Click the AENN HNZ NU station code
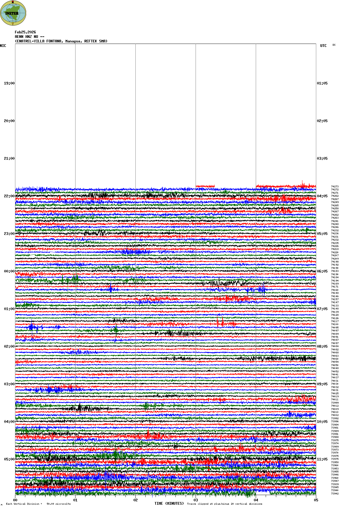 point(29,37)
